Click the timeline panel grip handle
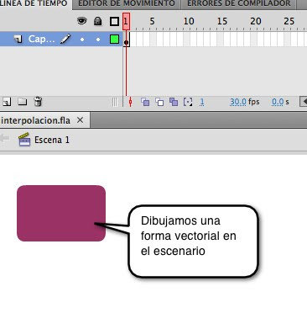The image size is (307, 313). coord(115,102)
